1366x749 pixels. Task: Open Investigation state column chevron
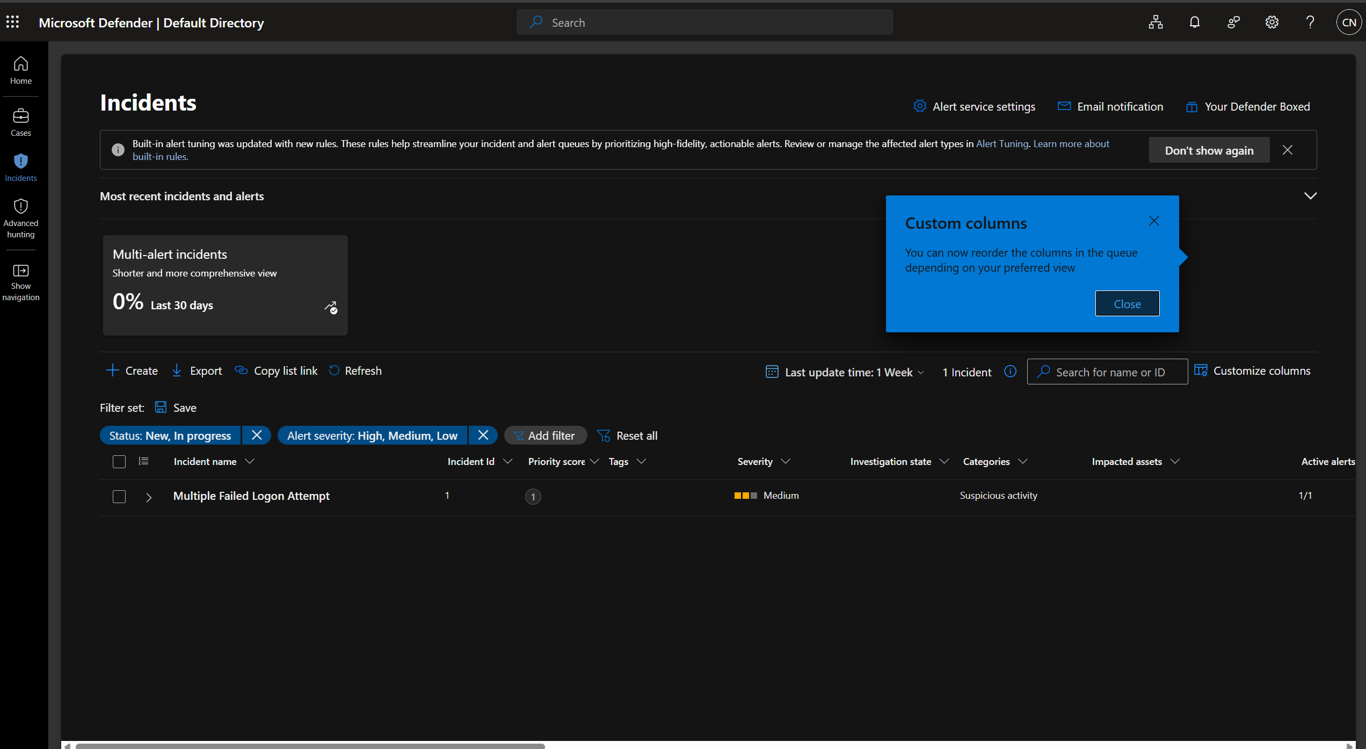(x=944, y=461)
